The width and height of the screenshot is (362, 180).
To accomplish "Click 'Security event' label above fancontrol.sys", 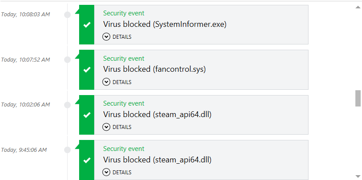I will 124,59.
